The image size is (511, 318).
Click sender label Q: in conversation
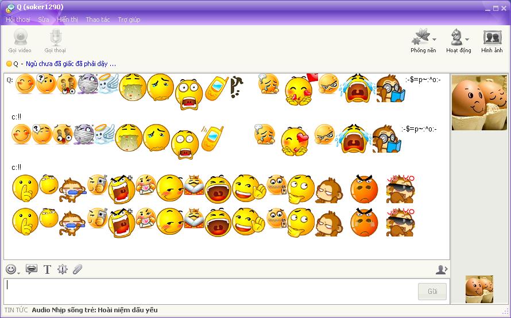coord(10,79)
